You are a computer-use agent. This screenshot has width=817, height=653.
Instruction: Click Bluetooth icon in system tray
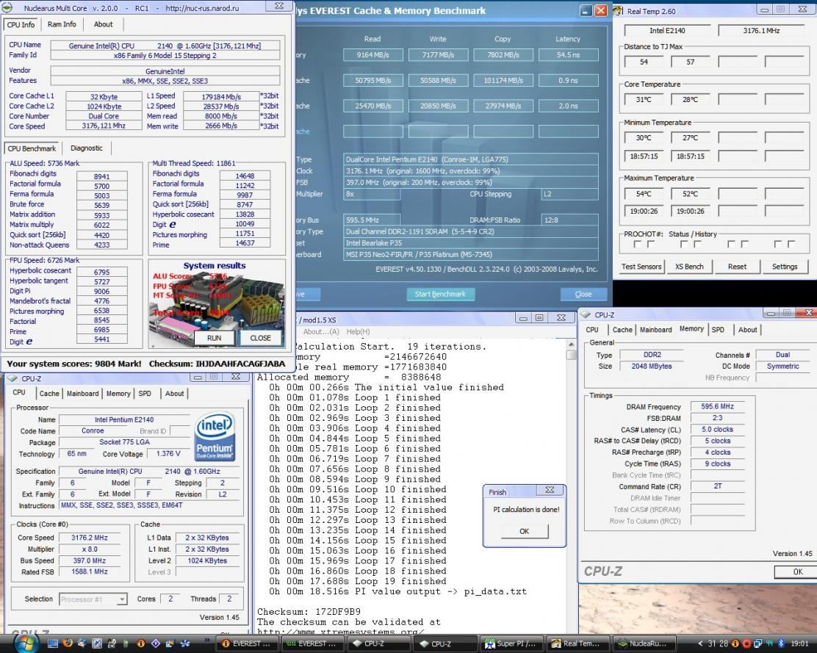click(x=781, y=643)
